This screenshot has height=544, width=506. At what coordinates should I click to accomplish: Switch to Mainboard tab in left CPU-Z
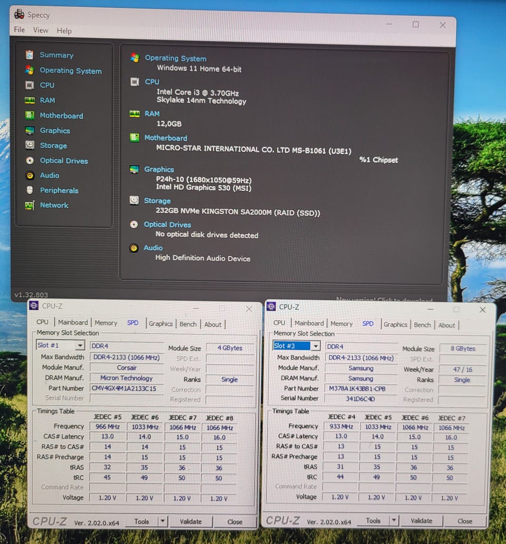[x=73, y=322]
